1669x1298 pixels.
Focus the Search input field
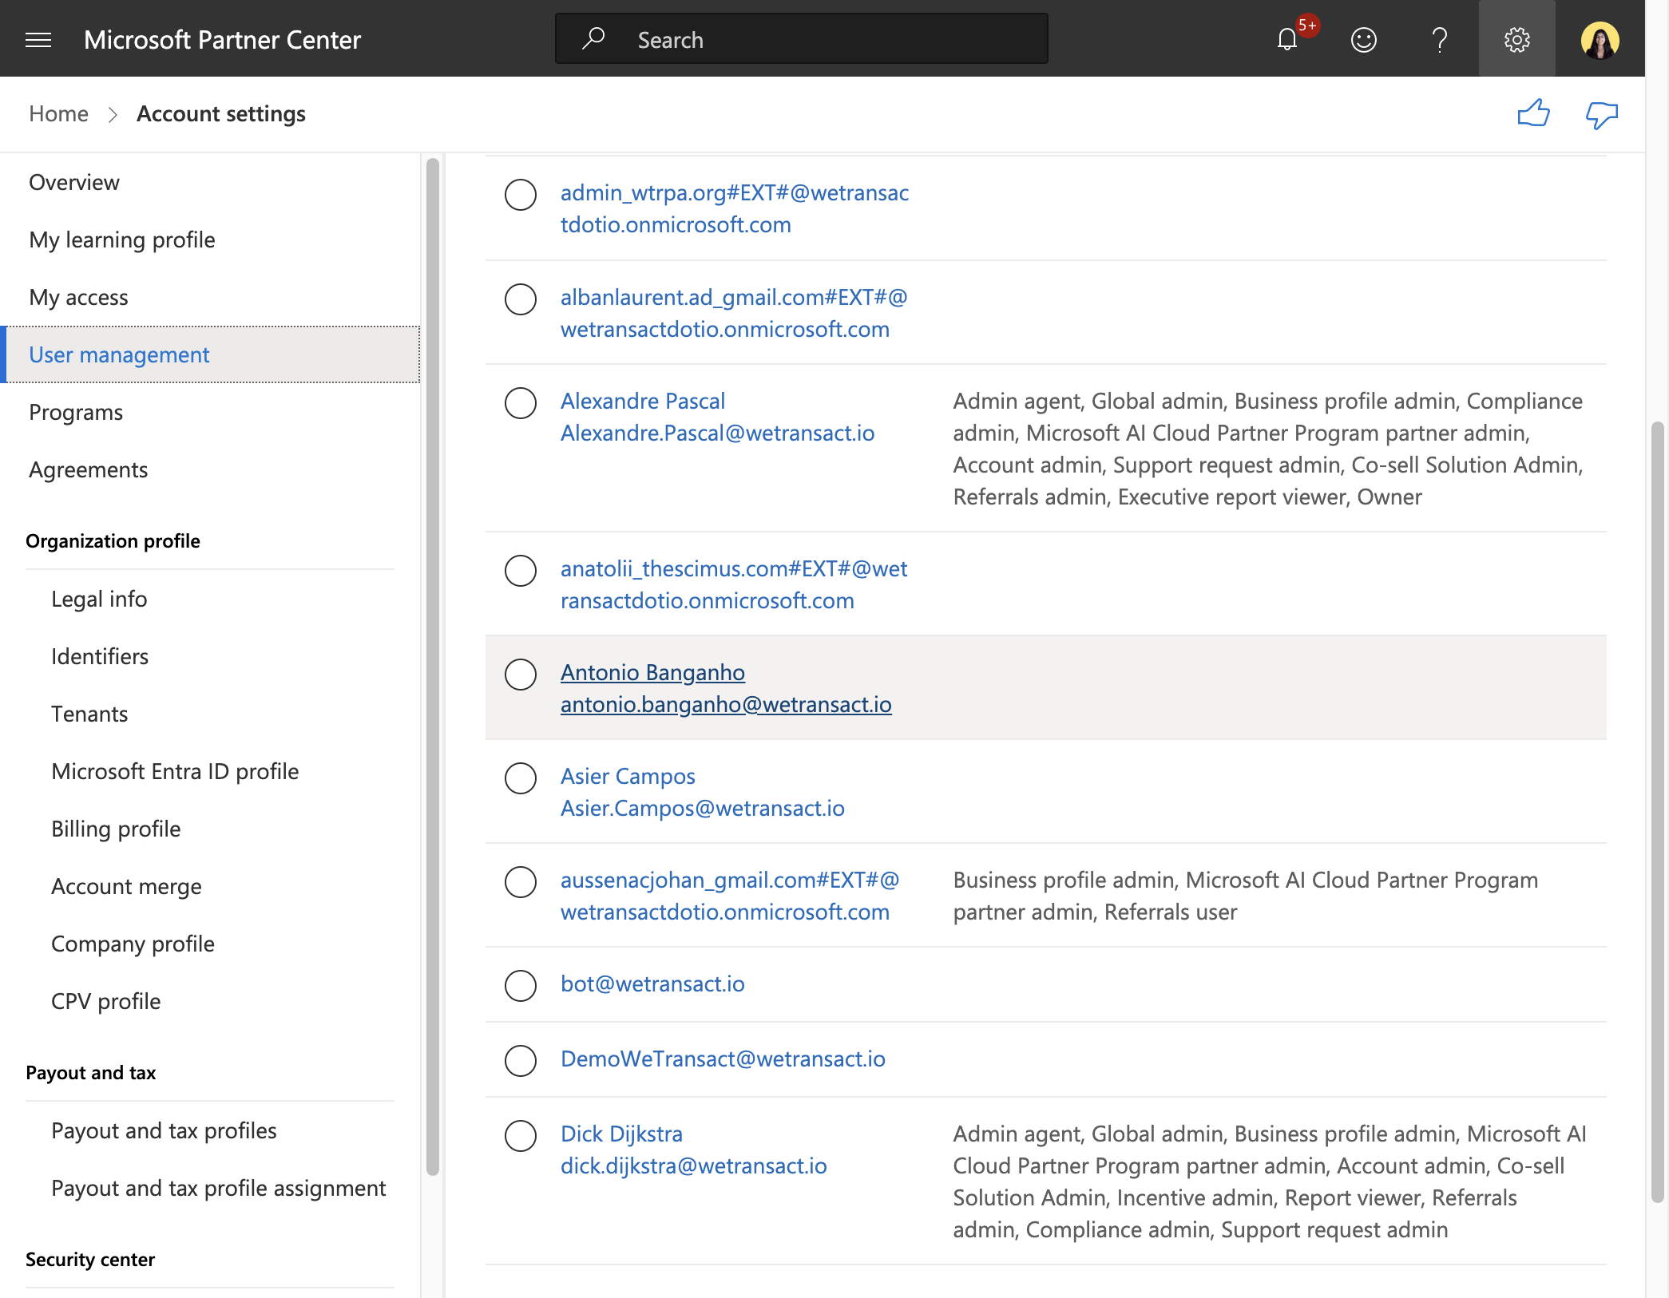tap(801, 38)
